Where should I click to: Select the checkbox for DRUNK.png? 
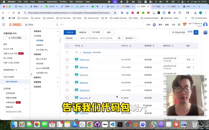coord(67,90)
